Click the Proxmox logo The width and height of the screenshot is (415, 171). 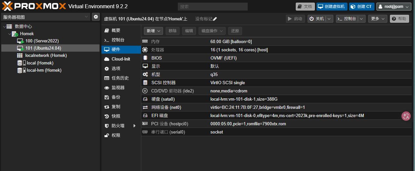pyautogui.click(x=34, y=6)
